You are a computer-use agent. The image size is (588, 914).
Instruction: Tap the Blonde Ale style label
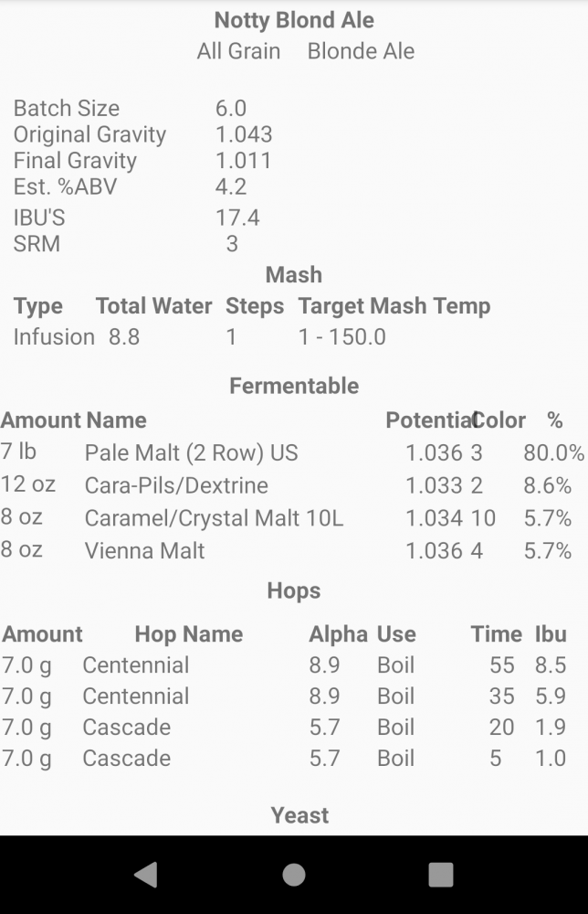coord(361,51)
